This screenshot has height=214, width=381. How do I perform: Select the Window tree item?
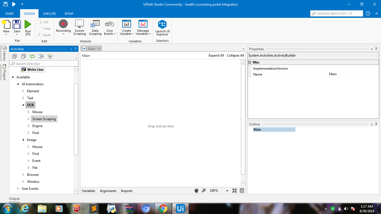(x=33, y=182)
